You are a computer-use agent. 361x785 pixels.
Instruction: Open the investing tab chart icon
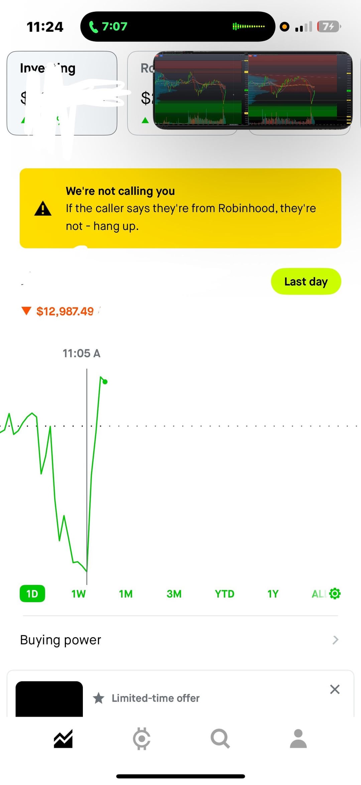click(x=63, y=739)
